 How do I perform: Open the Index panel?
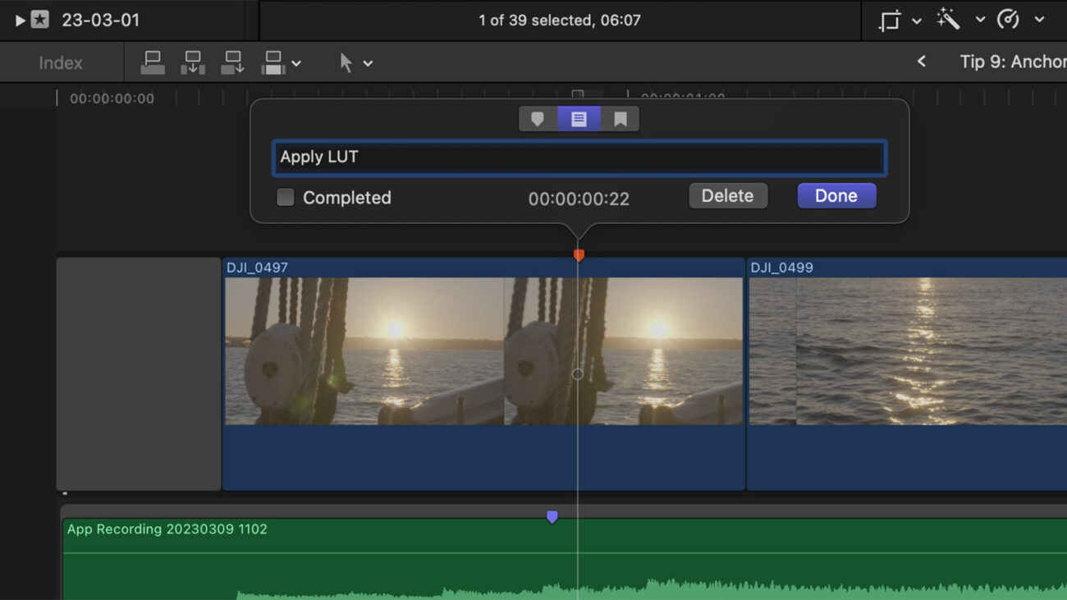(x=60, y=62)
